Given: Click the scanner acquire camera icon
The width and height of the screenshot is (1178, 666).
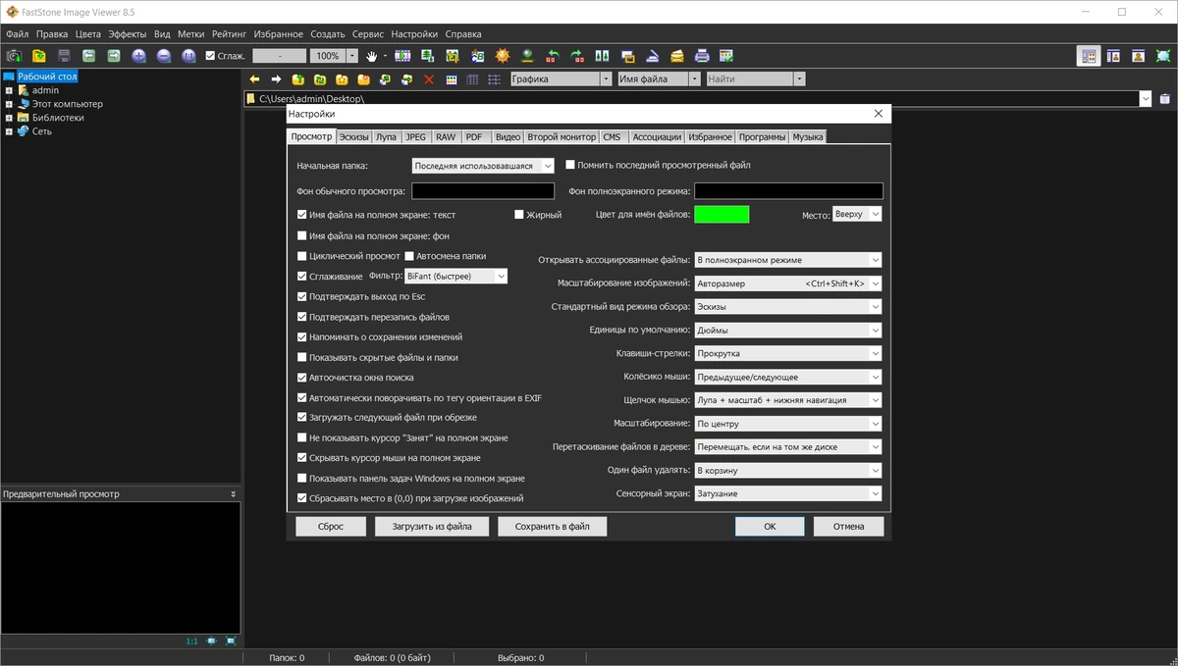Looking at the screenshot, I should (x=14, y=56).
